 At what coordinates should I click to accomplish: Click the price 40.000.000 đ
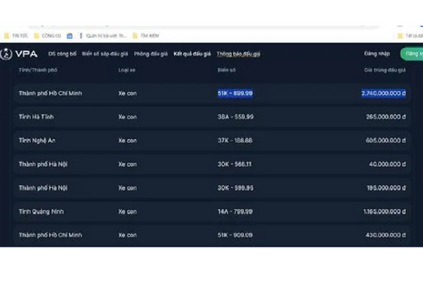pos(388,164)
